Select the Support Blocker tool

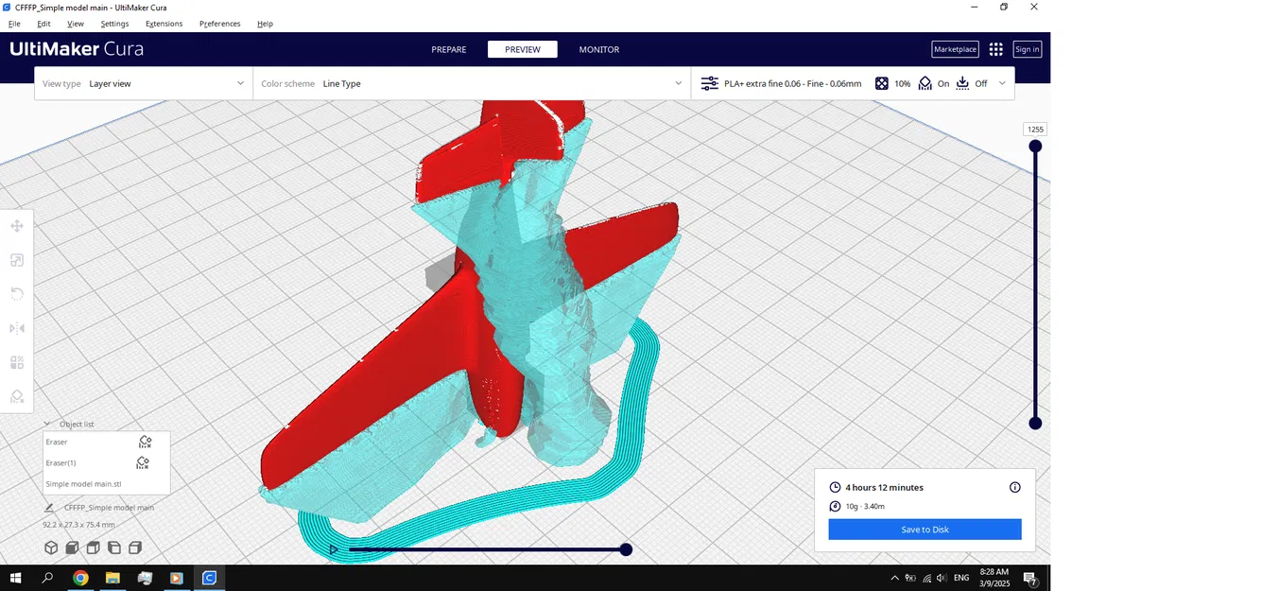pos(17,396)
